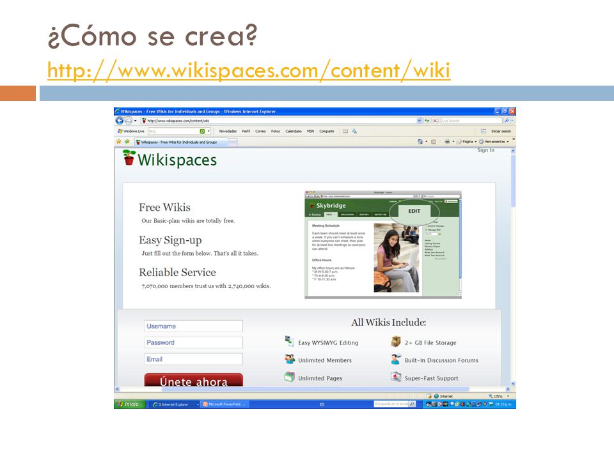The image size is (614, 460).
Task: Open Perfil in Windows Live toolbar
Action: pos(246,132)
